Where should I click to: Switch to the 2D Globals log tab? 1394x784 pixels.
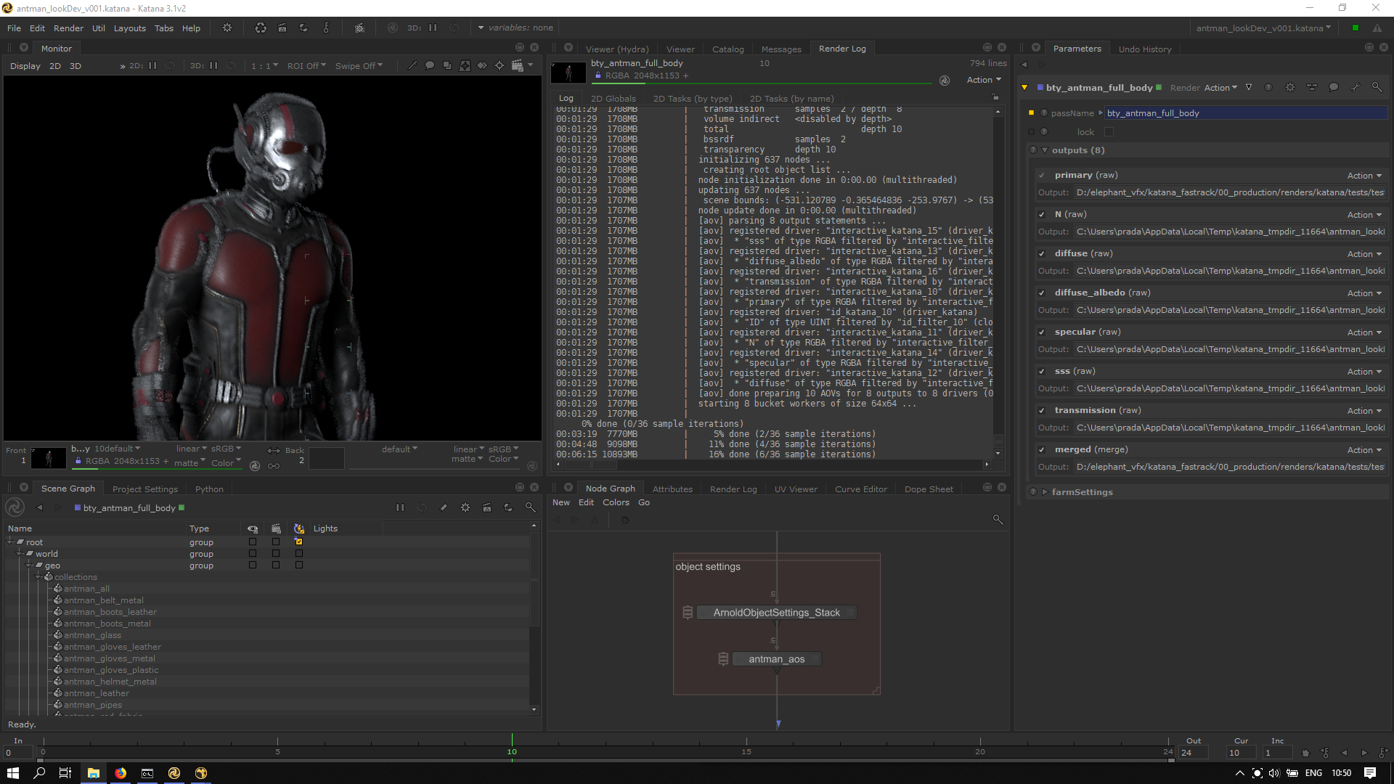tap(614, 98)
